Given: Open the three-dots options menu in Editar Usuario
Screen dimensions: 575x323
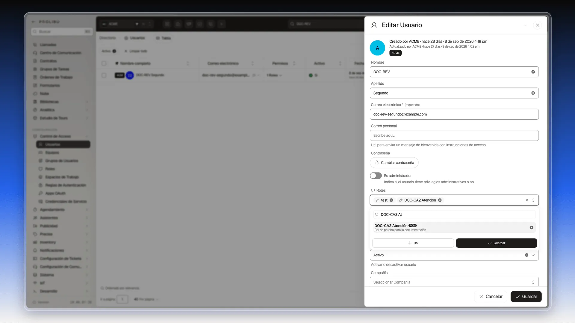Looking at the screenshot, I should [x=525, y=25].
